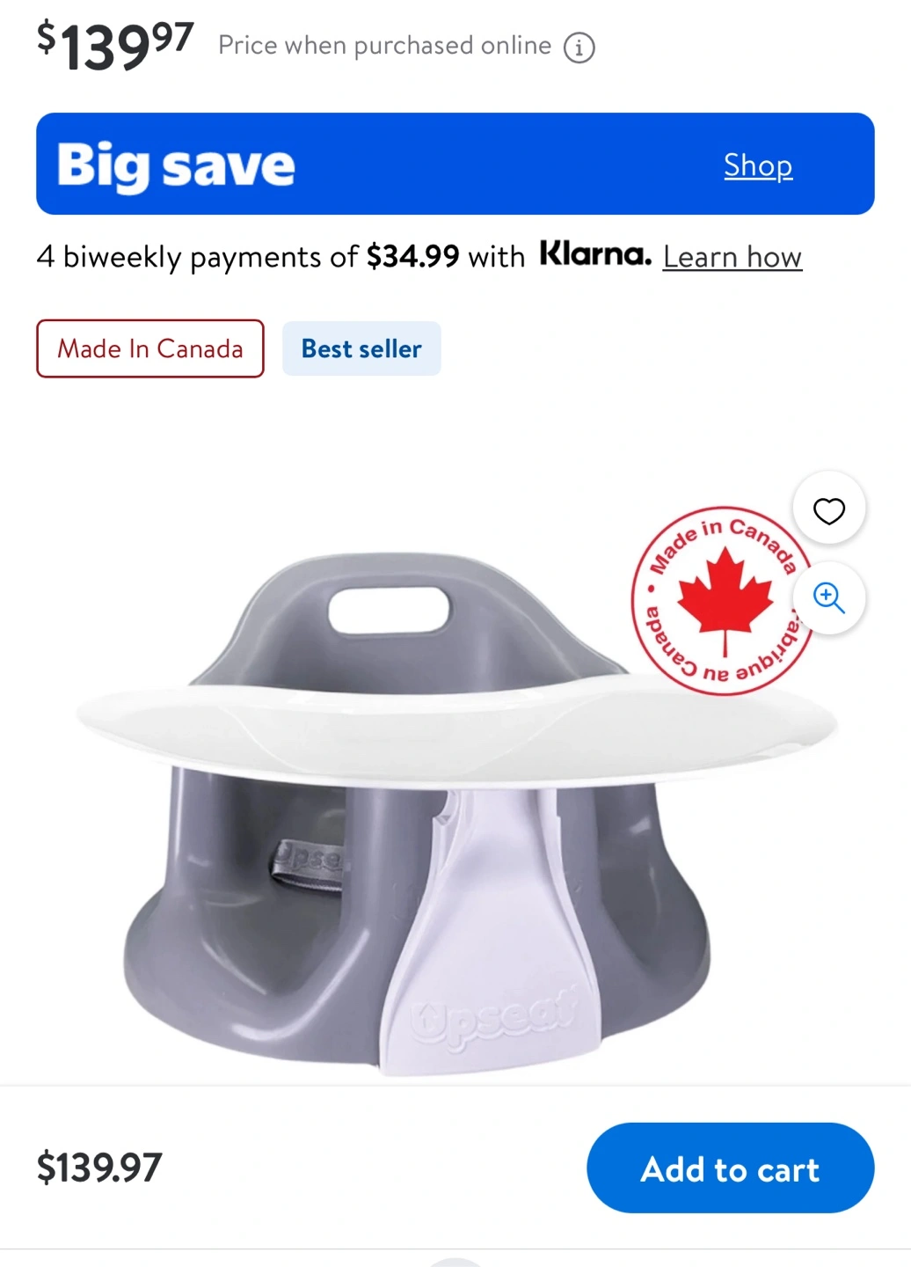Tap the large $139.97 price at top
The width and height of the screenshot is (911, 1267).
pyautogui.click(x=114, y=46)
